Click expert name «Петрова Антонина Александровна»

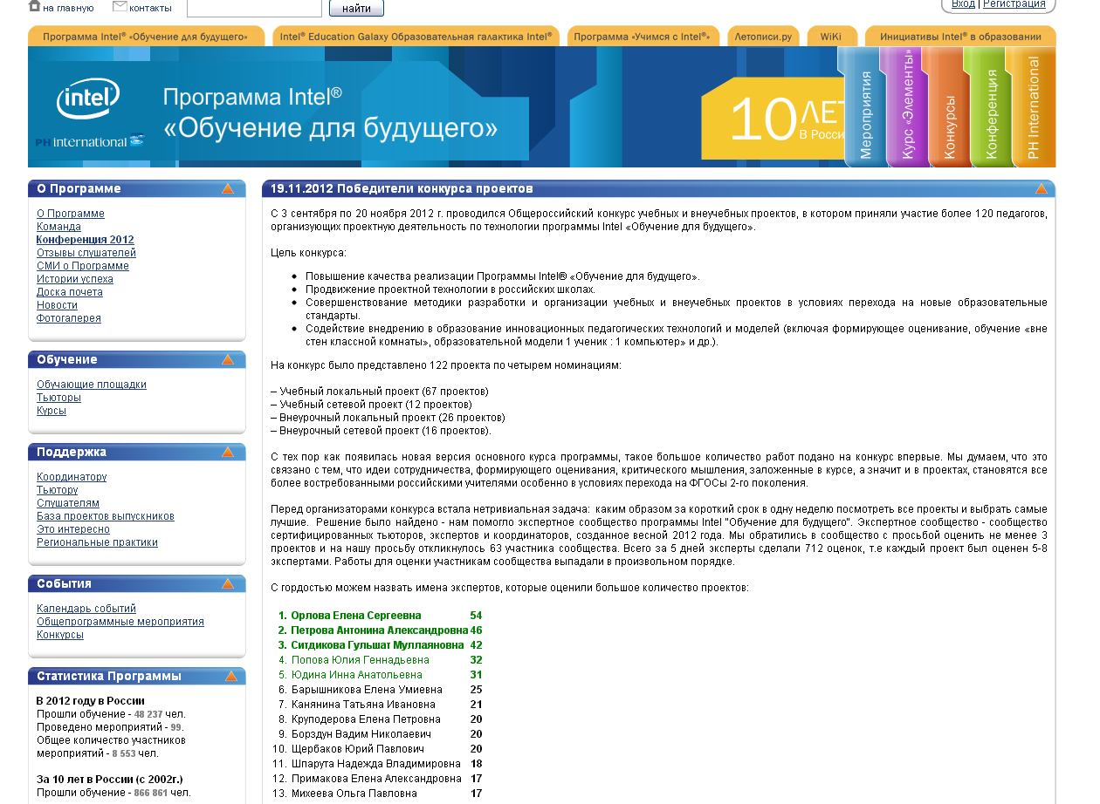379,630
